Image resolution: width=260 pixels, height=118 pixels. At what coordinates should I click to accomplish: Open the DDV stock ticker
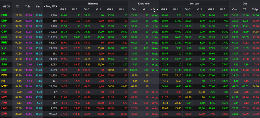[x=4, y=75]
